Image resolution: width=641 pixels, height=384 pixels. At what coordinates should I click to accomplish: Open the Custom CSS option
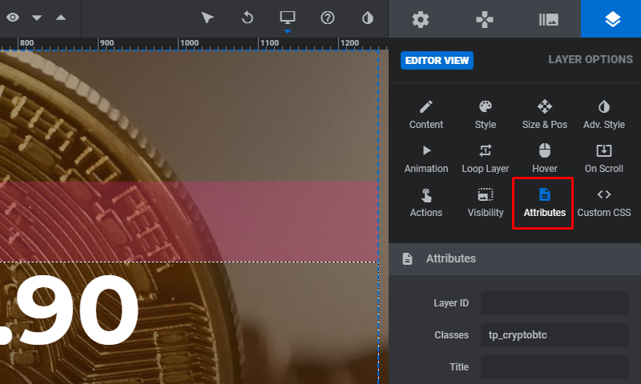[x=604, y=203]
